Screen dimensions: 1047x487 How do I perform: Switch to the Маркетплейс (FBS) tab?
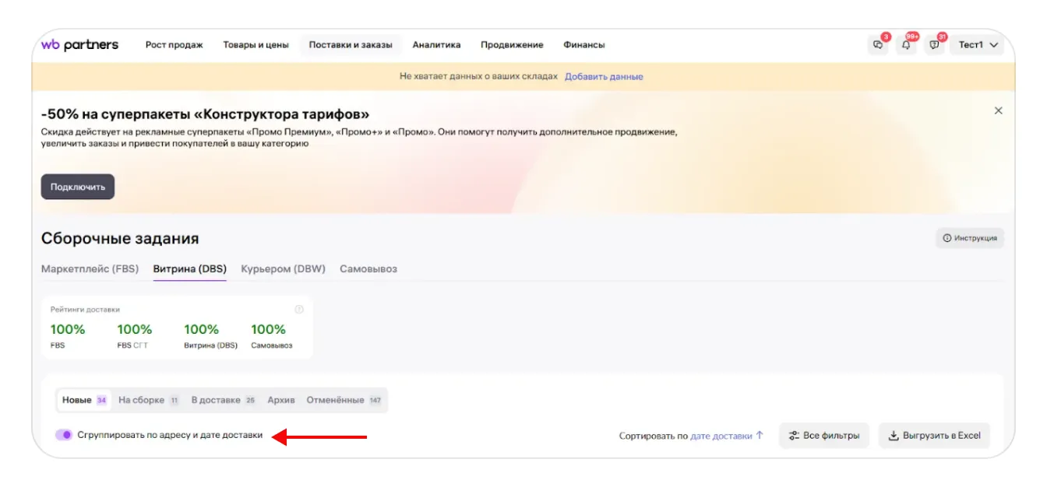[90, 269]
